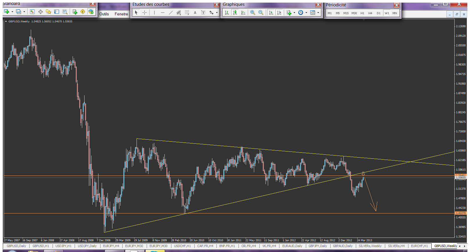The image size is (470, 252).
Task: Toggle chart auto scroll
Action: (271, 12)
